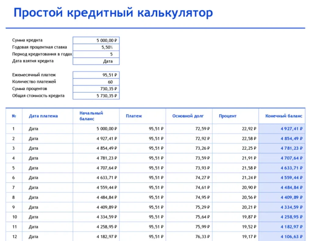Select principal cell 76,33 ₽ in row 12
This screenshot has height=241, width=312.
[x=189, y=236]
